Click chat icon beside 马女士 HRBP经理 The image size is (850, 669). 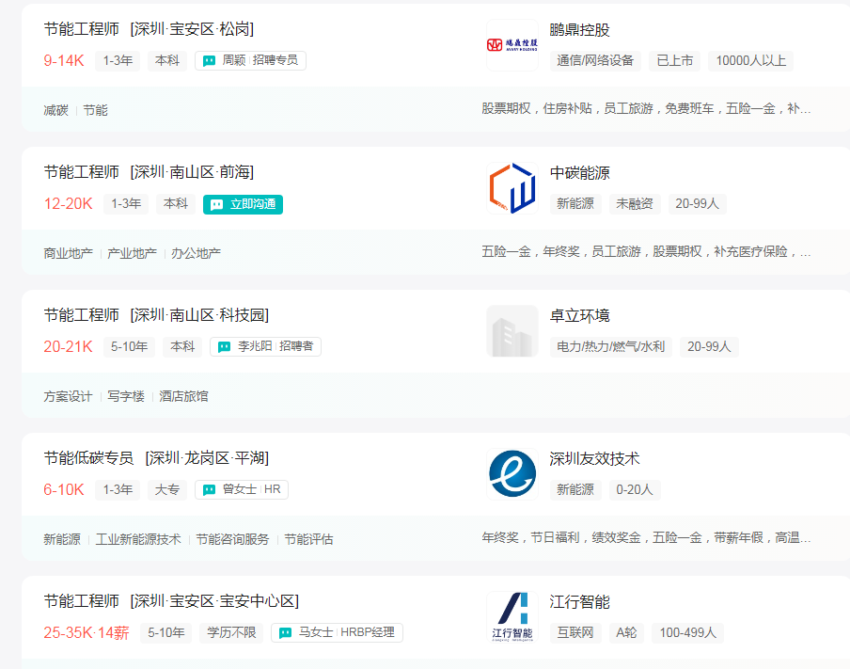tap(286, 632)
